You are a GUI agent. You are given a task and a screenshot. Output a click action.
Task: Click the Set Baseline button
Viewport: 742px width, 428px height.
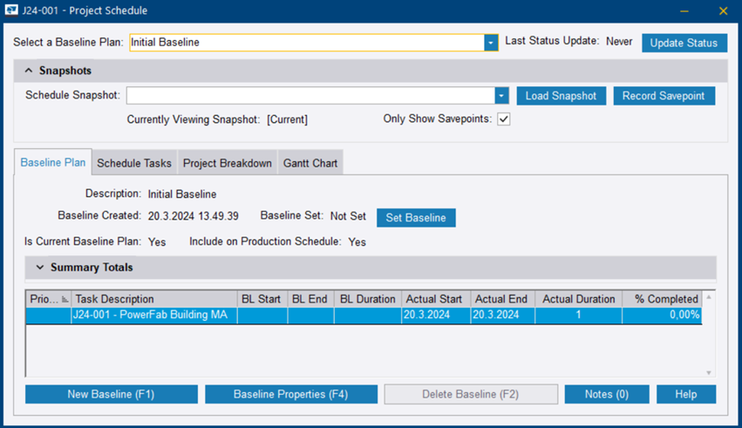coord(416,217)
